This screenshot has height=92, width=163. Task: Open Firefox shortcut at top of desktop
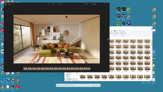(x=8, y=2)
